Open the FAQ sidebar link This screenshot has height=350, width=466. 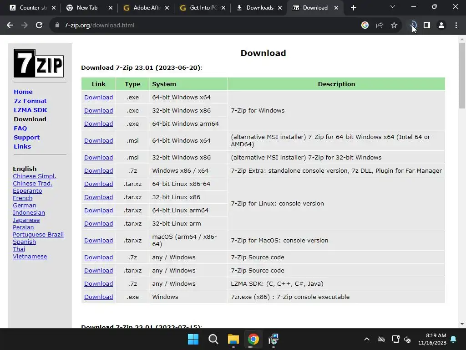tap(20, 128)
